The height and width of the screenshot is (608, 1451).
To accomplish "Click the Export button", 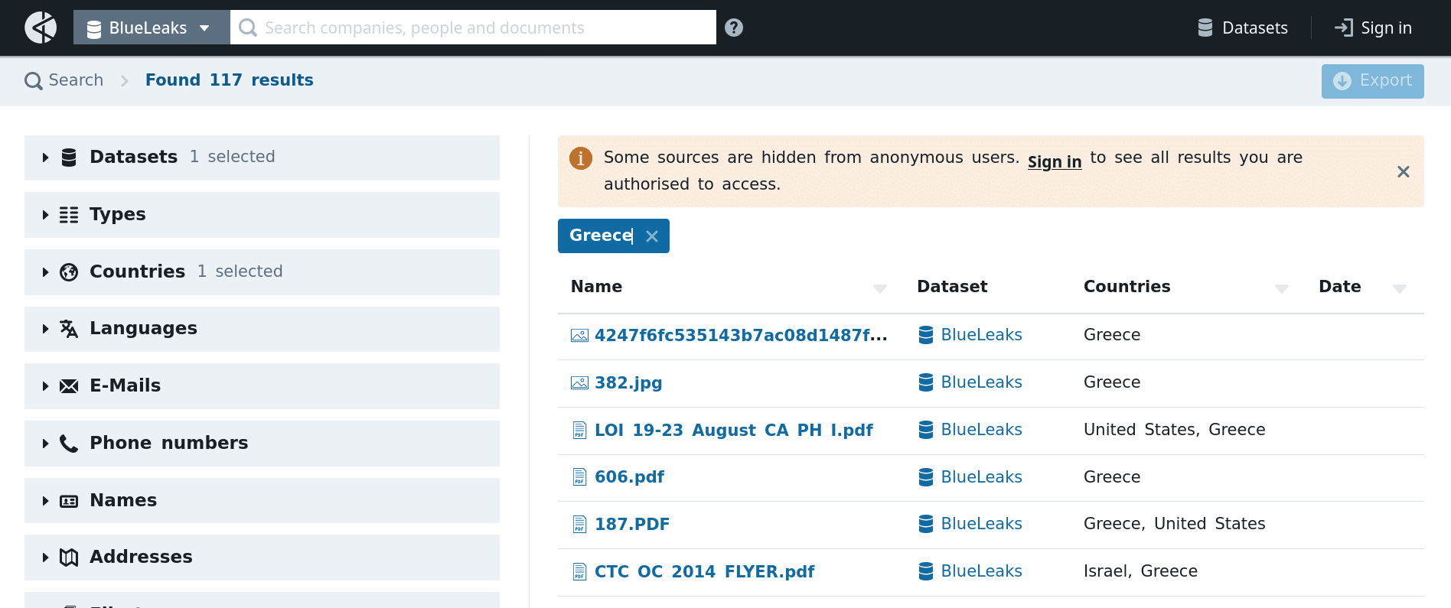I will click(x=1372, y=81).
